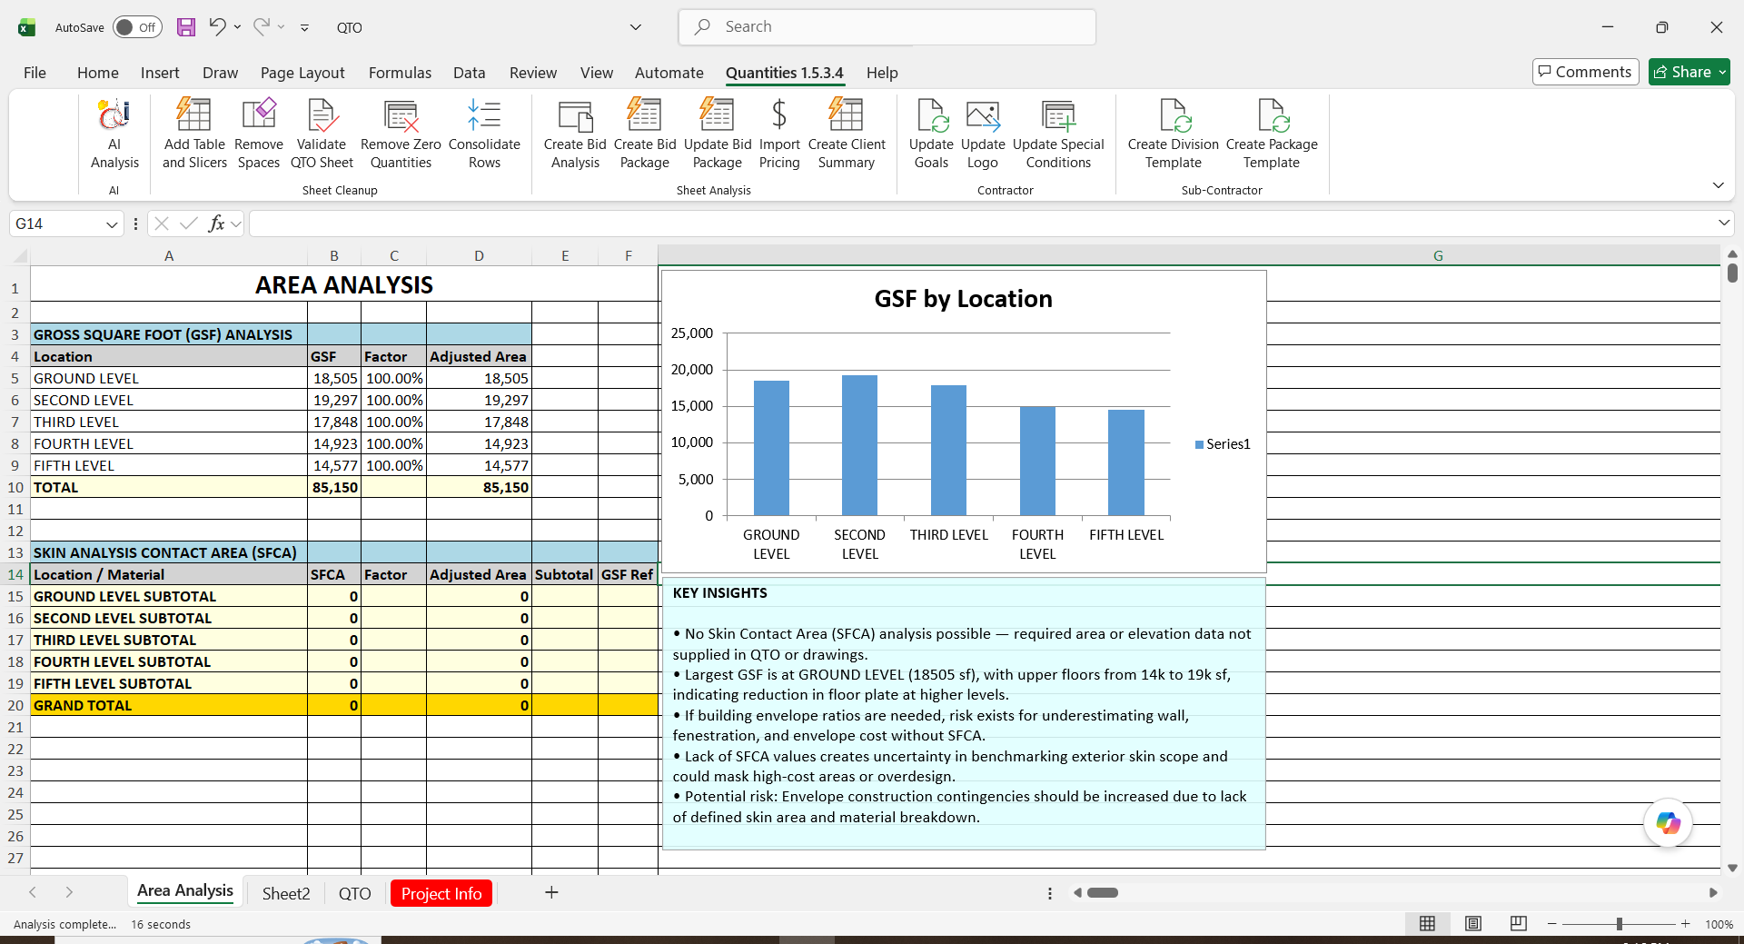The height and width of the screenshot is (944, 1744).
Task: Click the zoom slider handle
Action: pos(1619,924)
